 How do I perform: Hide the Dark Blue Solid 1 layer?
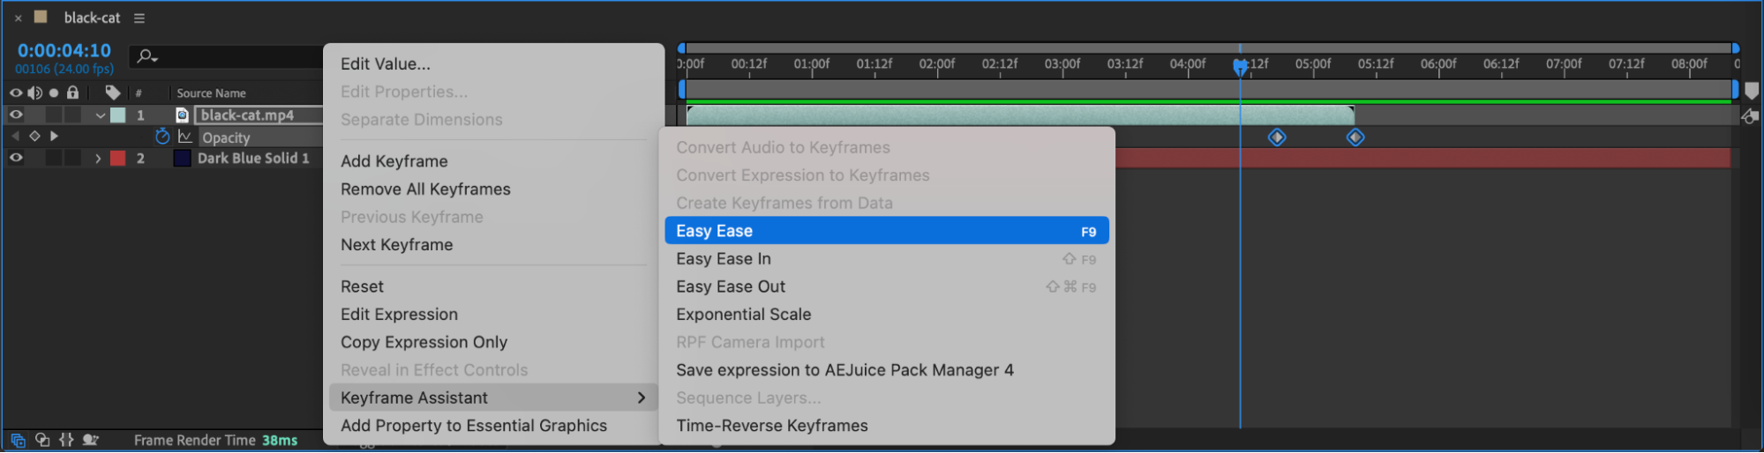(x=16, y=159)
